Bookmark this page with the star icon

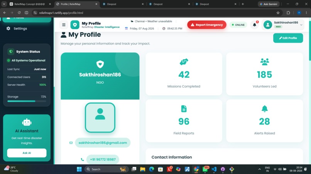[278, 13]
